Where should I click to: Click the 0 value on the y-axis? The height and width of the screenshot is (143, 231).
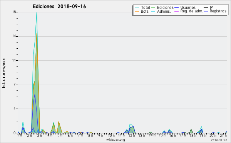15,133
